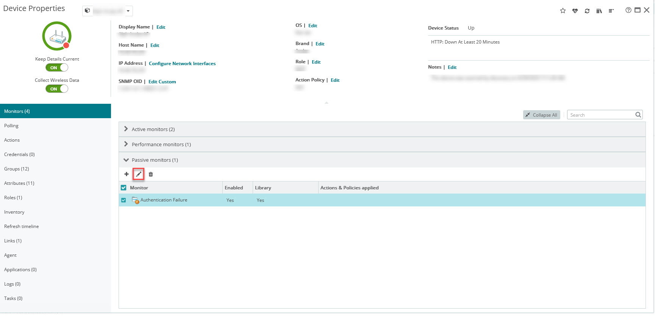Edit the Display Name
Screen dimensions: 658x317
pos(161,27)
